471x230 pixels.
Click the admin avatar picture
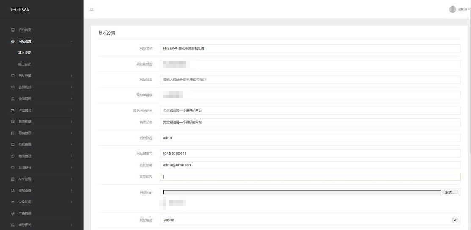[452, 9]
